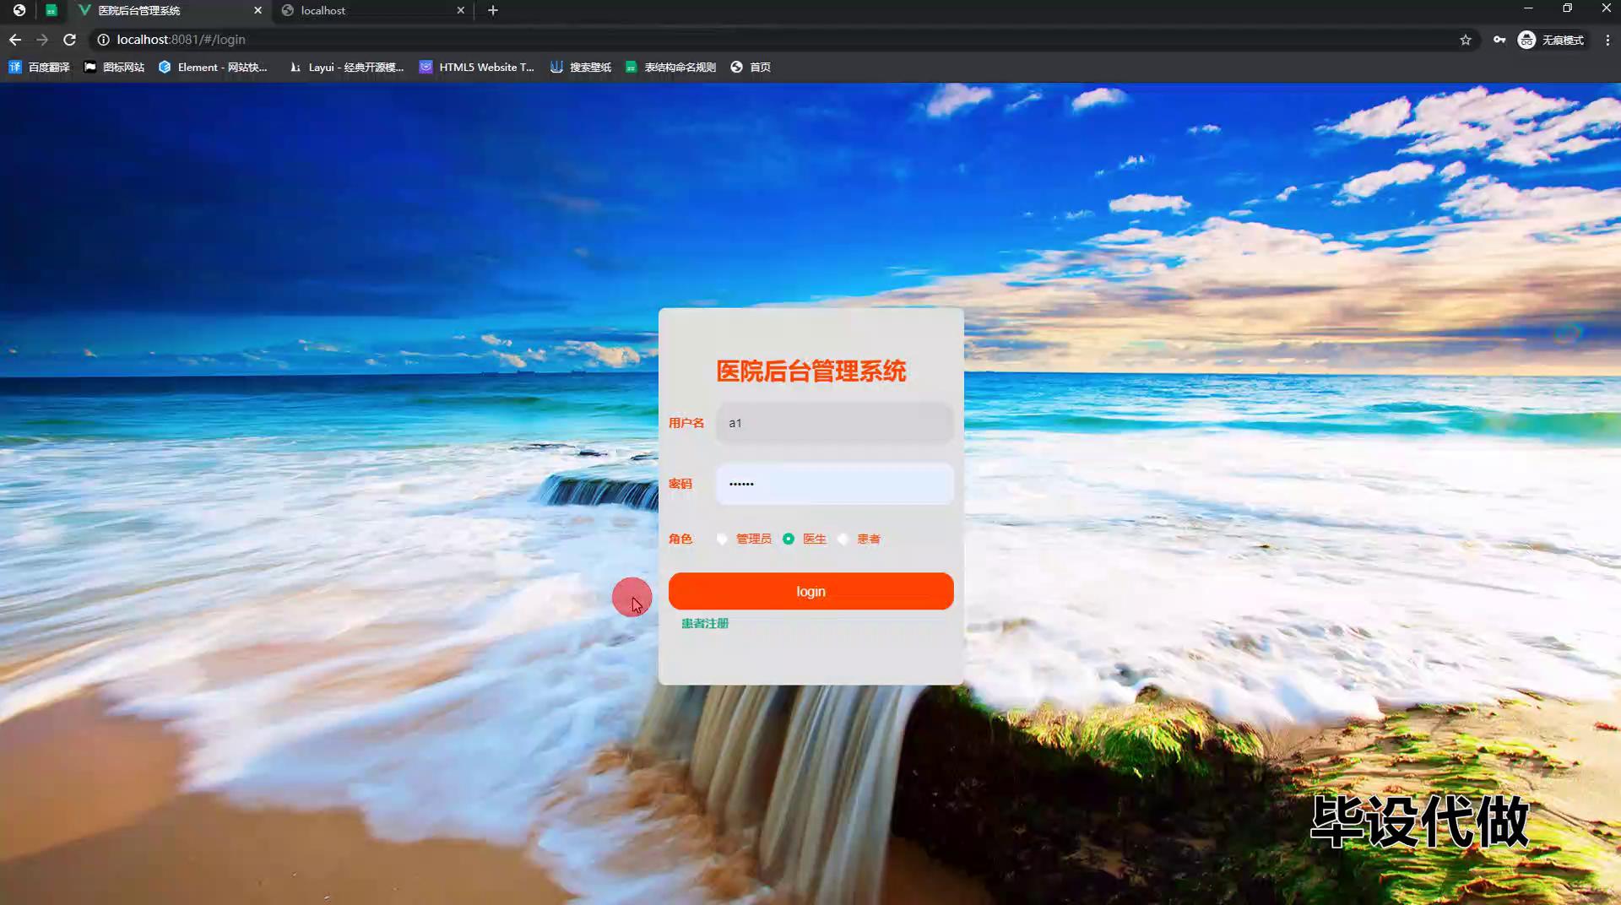Bookmark this page with star icon

click(x=1465, y=40)
